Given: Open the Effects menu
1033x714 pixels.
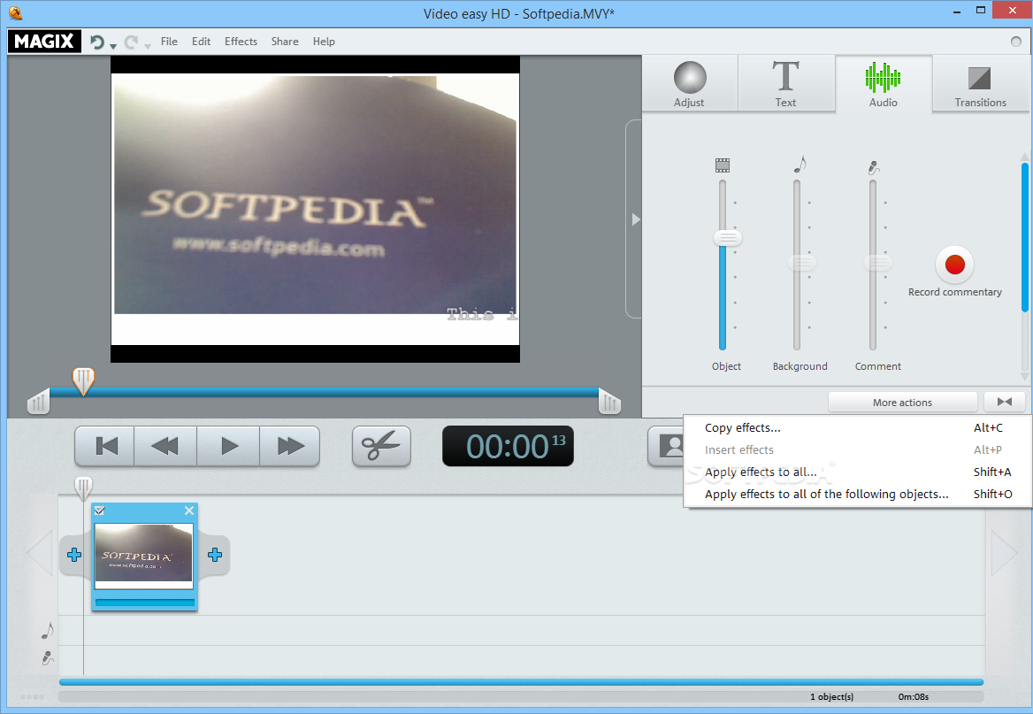Looking at the screenshot, I should [x=241, y=42].
